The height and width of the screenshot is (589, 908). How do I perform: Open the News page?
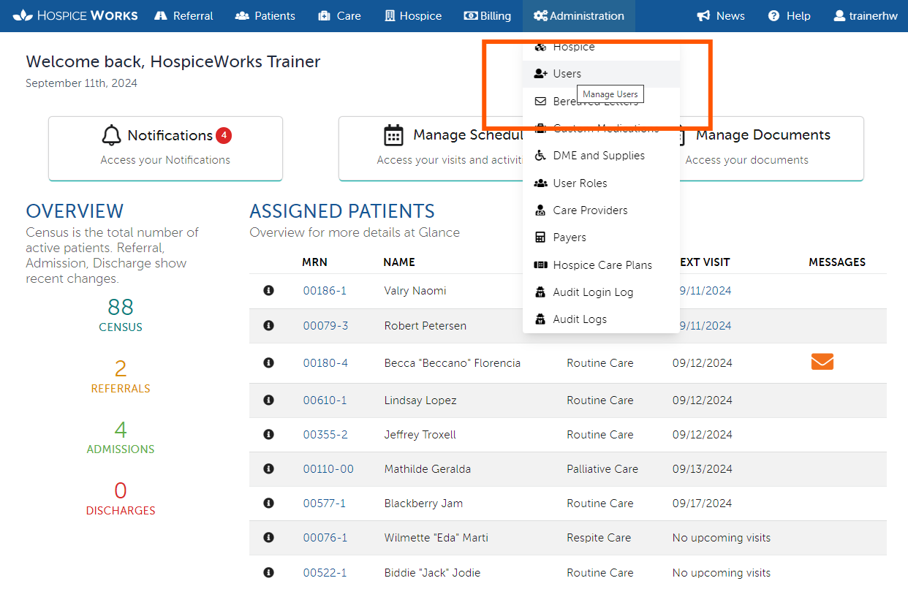click(x=721, y=15)
